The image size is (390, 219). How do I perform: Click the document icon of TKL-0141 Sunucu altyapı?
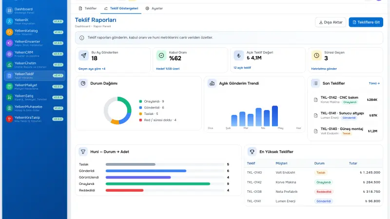pyautogui.click(x=315, y=115)
